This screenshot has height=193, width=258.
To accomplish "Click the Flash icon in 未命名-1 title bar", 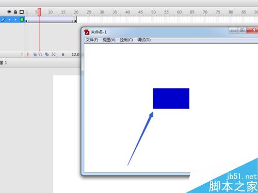I will pyautogui.click(x=87, y=32).
